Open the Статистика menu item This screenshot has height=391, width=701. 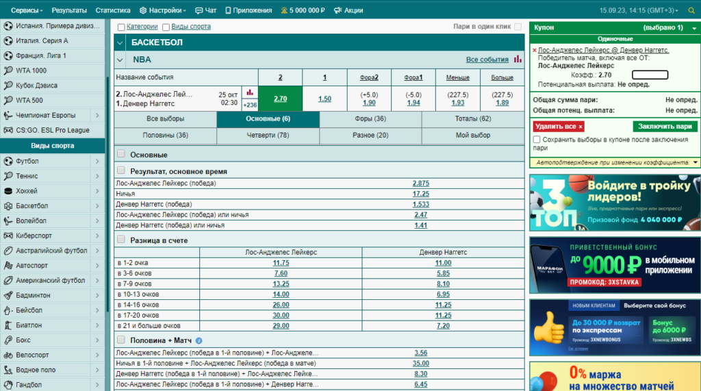113,10
